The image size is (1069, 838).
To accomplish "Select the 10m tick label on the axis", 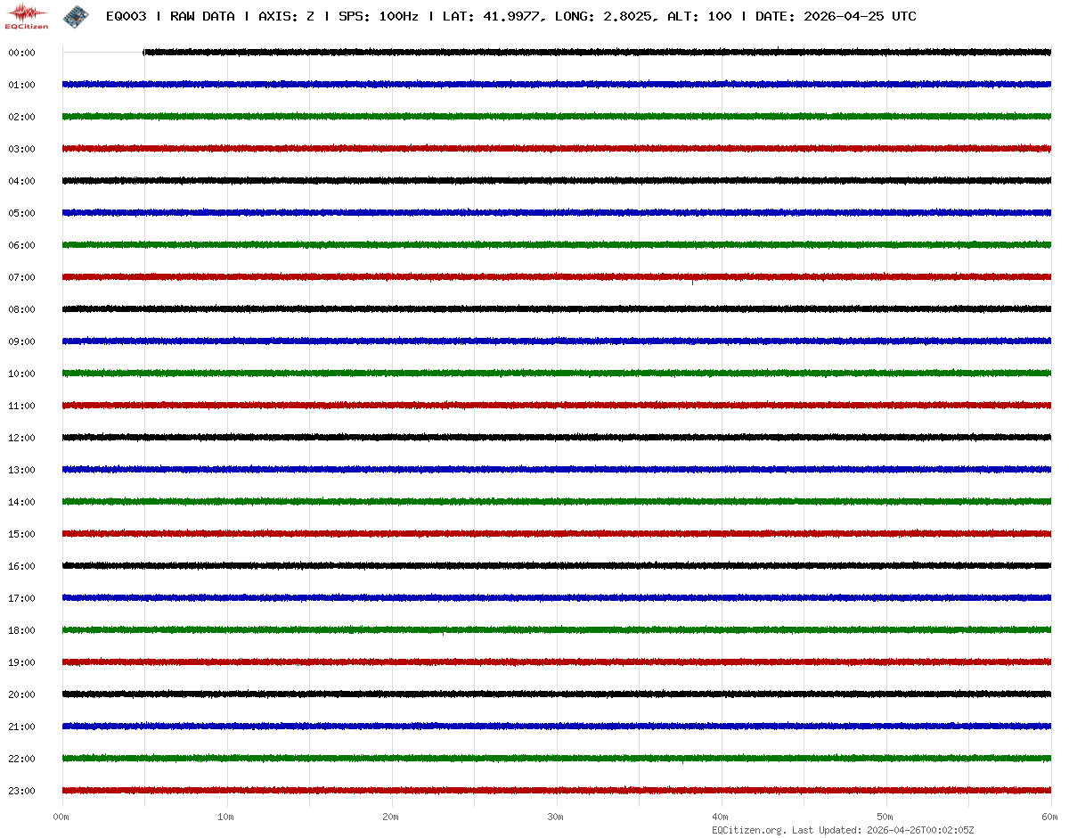I will (x=226, y=817).
